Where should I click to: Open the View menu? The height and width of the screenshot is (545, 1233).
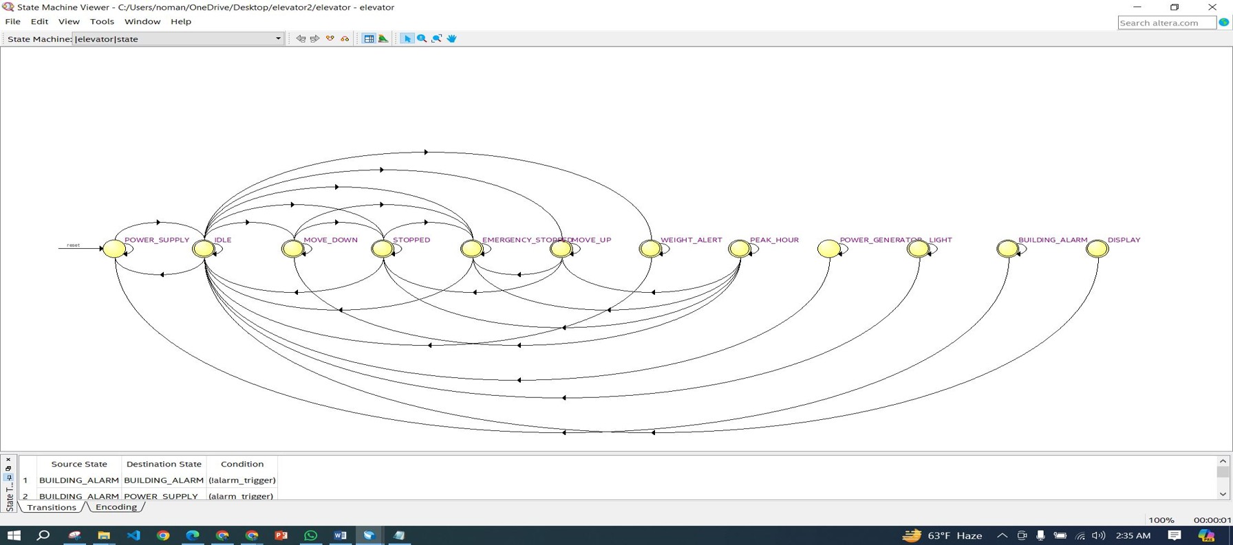pyautogui.click(x=69, y=21)
